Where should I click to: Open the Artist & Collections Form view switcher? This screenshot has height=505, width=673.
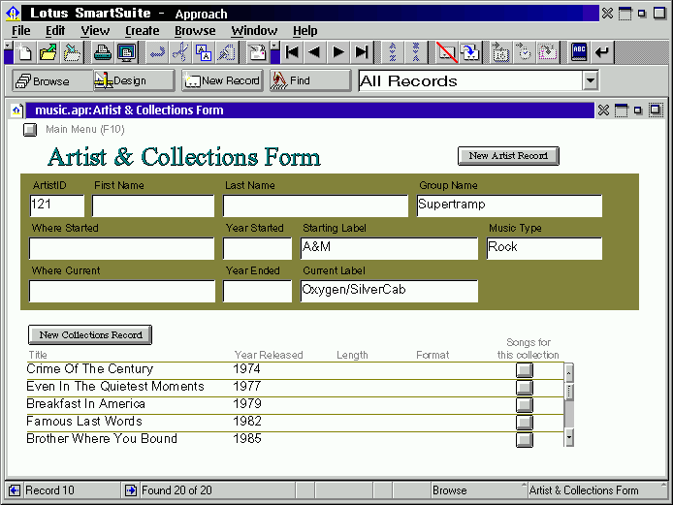pos(596,490)
